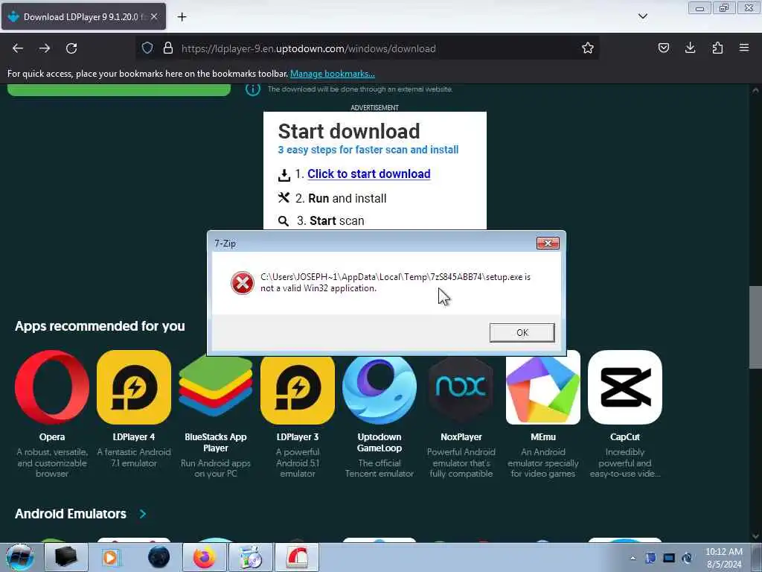762x572 pixels.
Task: Click the NoxPlayer title text
Action: [x=461, y=436]
